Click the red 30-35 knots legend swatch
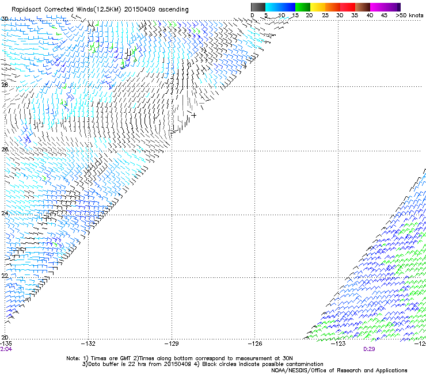 coord(348,7)
